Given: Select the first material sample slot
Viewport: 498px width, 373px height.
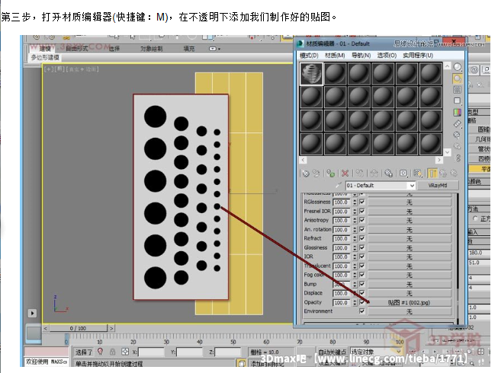Looking at the screenshot, I should (x=311, y=74).
